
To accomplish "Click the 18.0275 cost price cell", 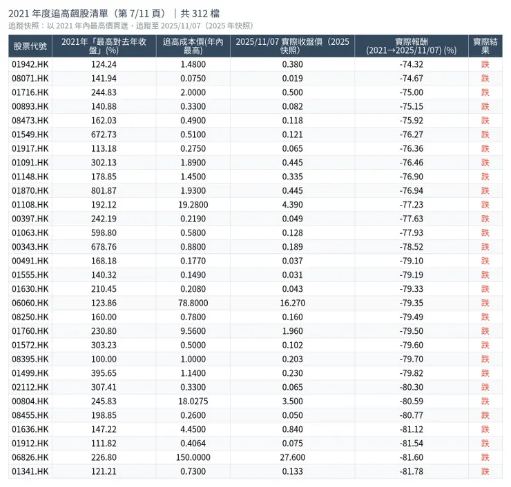I will 193,401.
